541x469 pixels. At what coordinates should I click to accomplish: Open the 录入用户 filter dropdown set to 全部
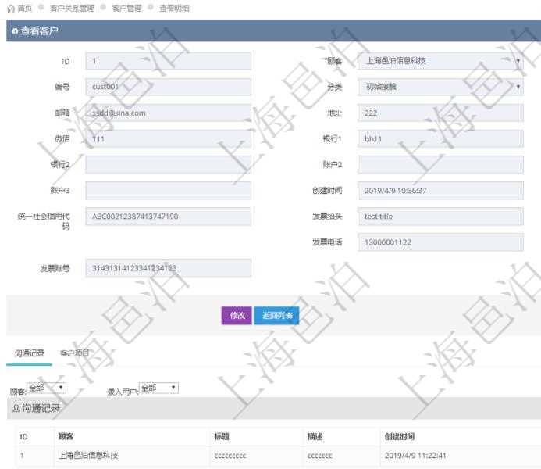click(158, 388)
